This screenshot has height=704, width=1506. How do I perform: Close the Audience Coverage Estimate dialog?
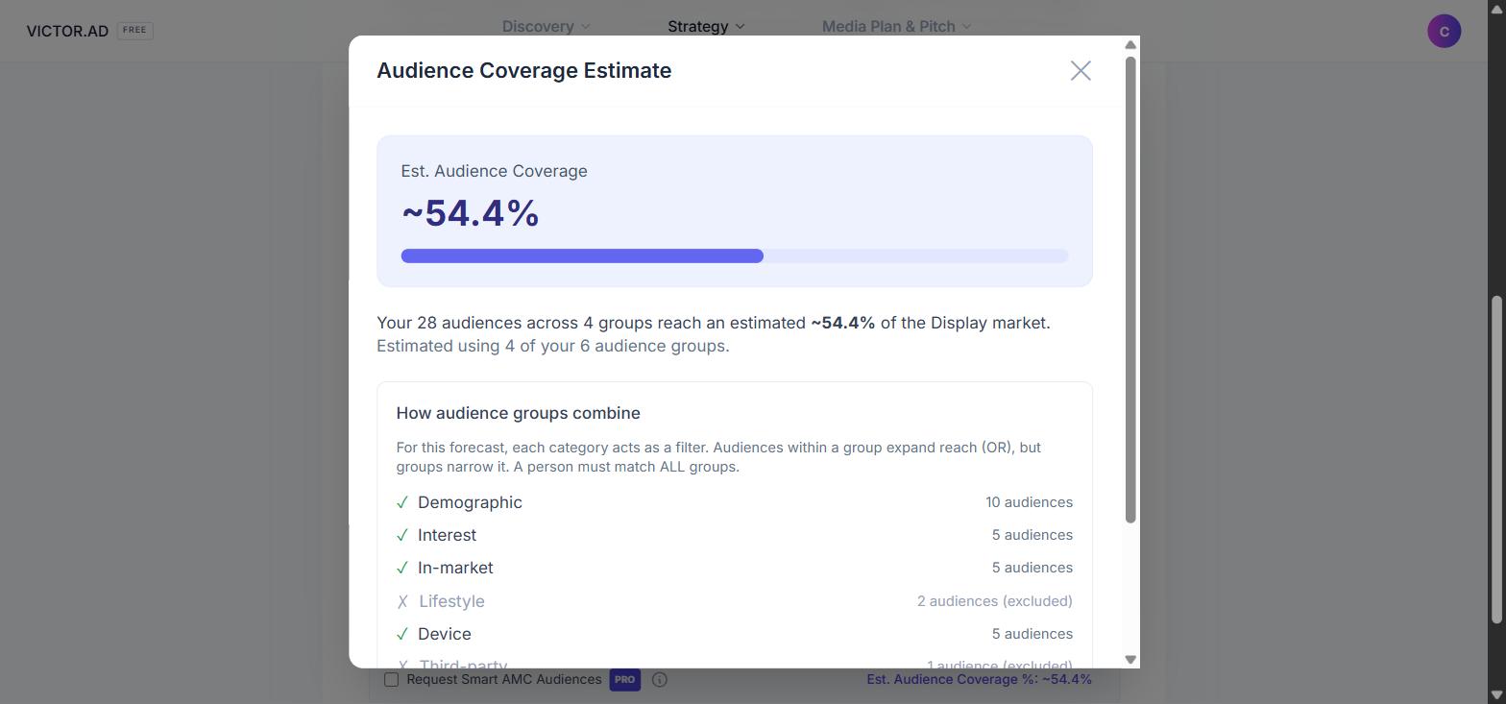pyautogui.click(x=1081, y=71)
